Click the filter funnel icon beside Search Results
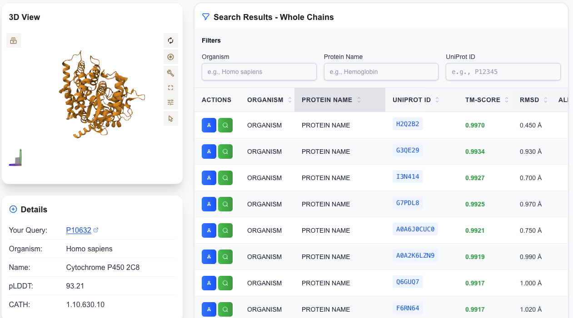Image resolution: width=573 pixels, height=318 pixels. [x=205, y=16]
